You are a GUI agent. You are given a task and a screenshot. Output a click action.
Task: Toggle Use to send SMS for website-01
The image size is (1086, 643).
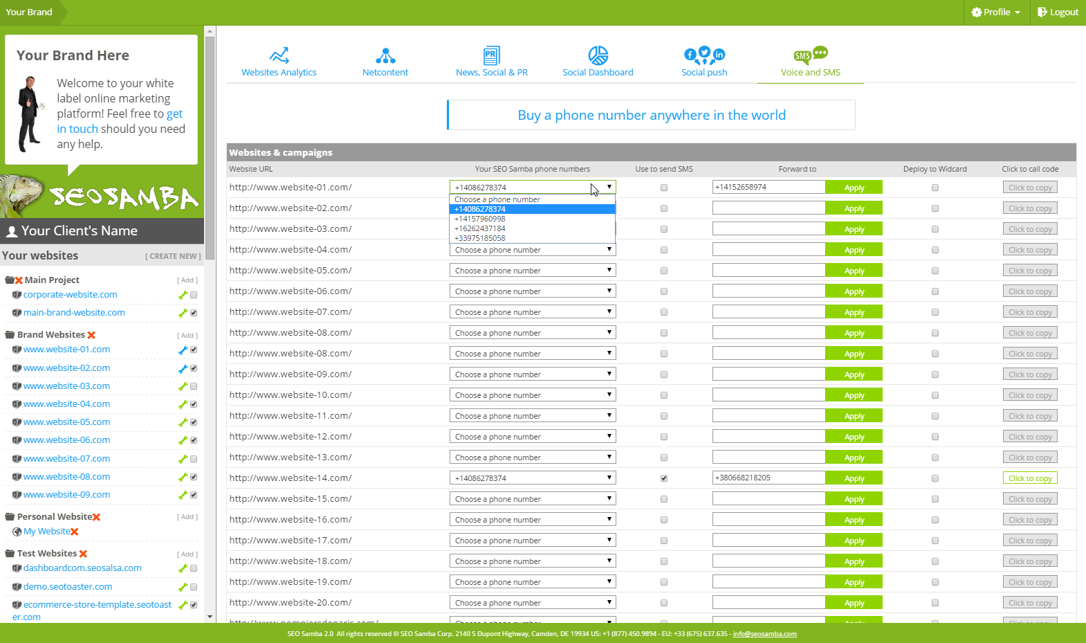[x=664, y=188]
